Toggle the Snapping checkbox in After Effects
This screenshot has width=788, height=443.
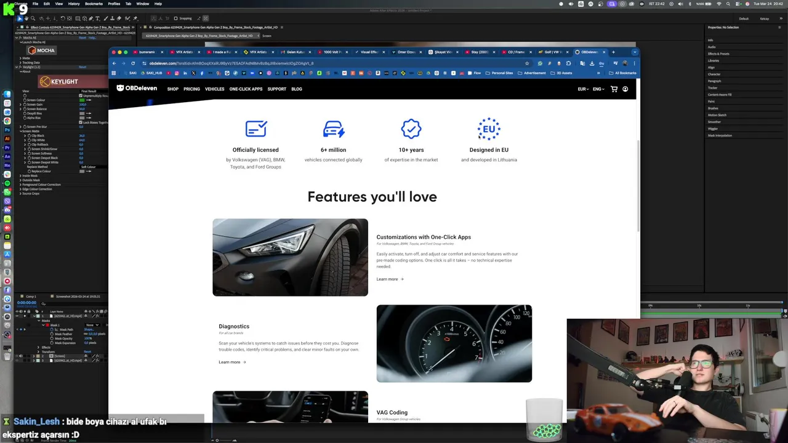click(175, 18)
